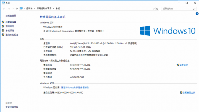The width and height of the screenshot is (199, 112).
Task: Maximize the 系統 window
Action: [187, 3]
